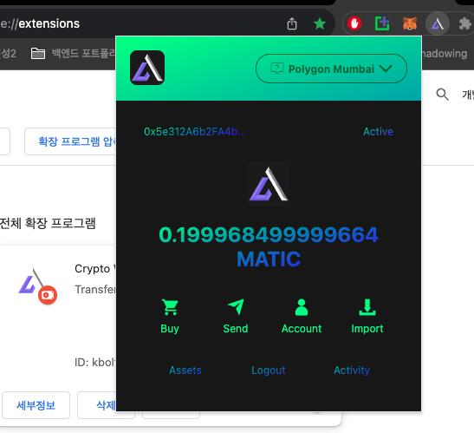Click the Buy shopping cart icon
The height and width of the screenshot is (433, 474).
coord(170,307)
